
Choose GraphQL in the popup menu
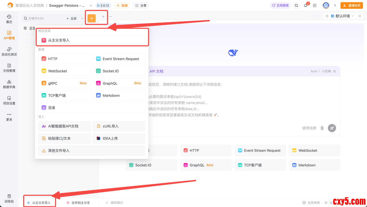tap(119, 83)
